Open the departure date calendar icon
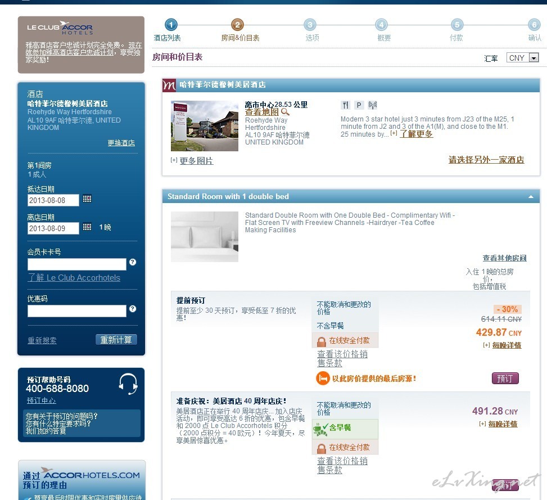 (x=87, y=227)
